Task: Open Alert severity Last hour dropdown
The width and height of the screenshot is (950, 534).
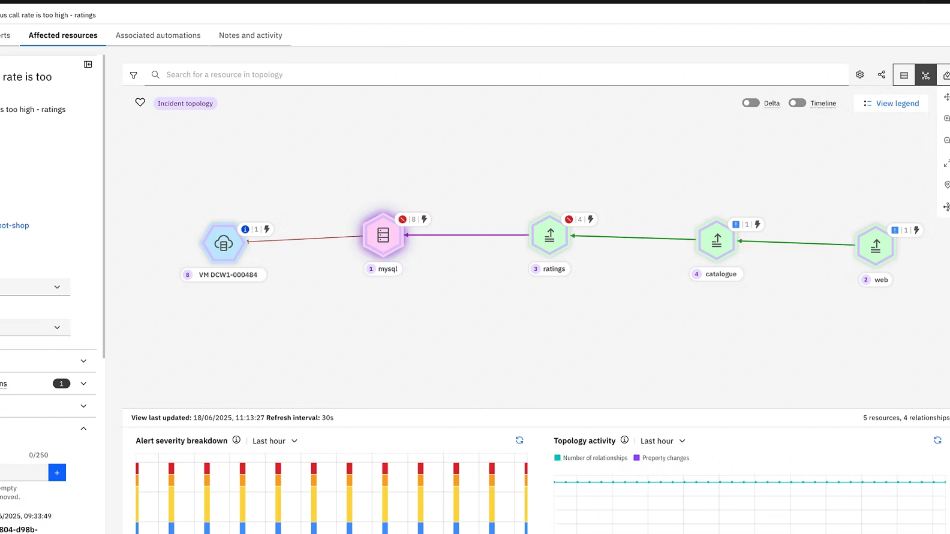Action: (275, 441)
